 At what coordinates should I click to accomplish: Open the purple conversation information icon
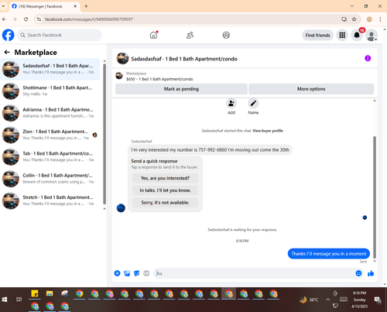(x=368, y=58)
